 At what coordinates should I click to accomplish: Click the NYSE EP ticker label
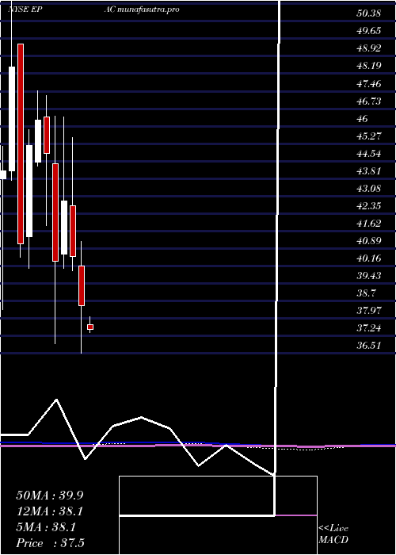click(x=27, y=10)
